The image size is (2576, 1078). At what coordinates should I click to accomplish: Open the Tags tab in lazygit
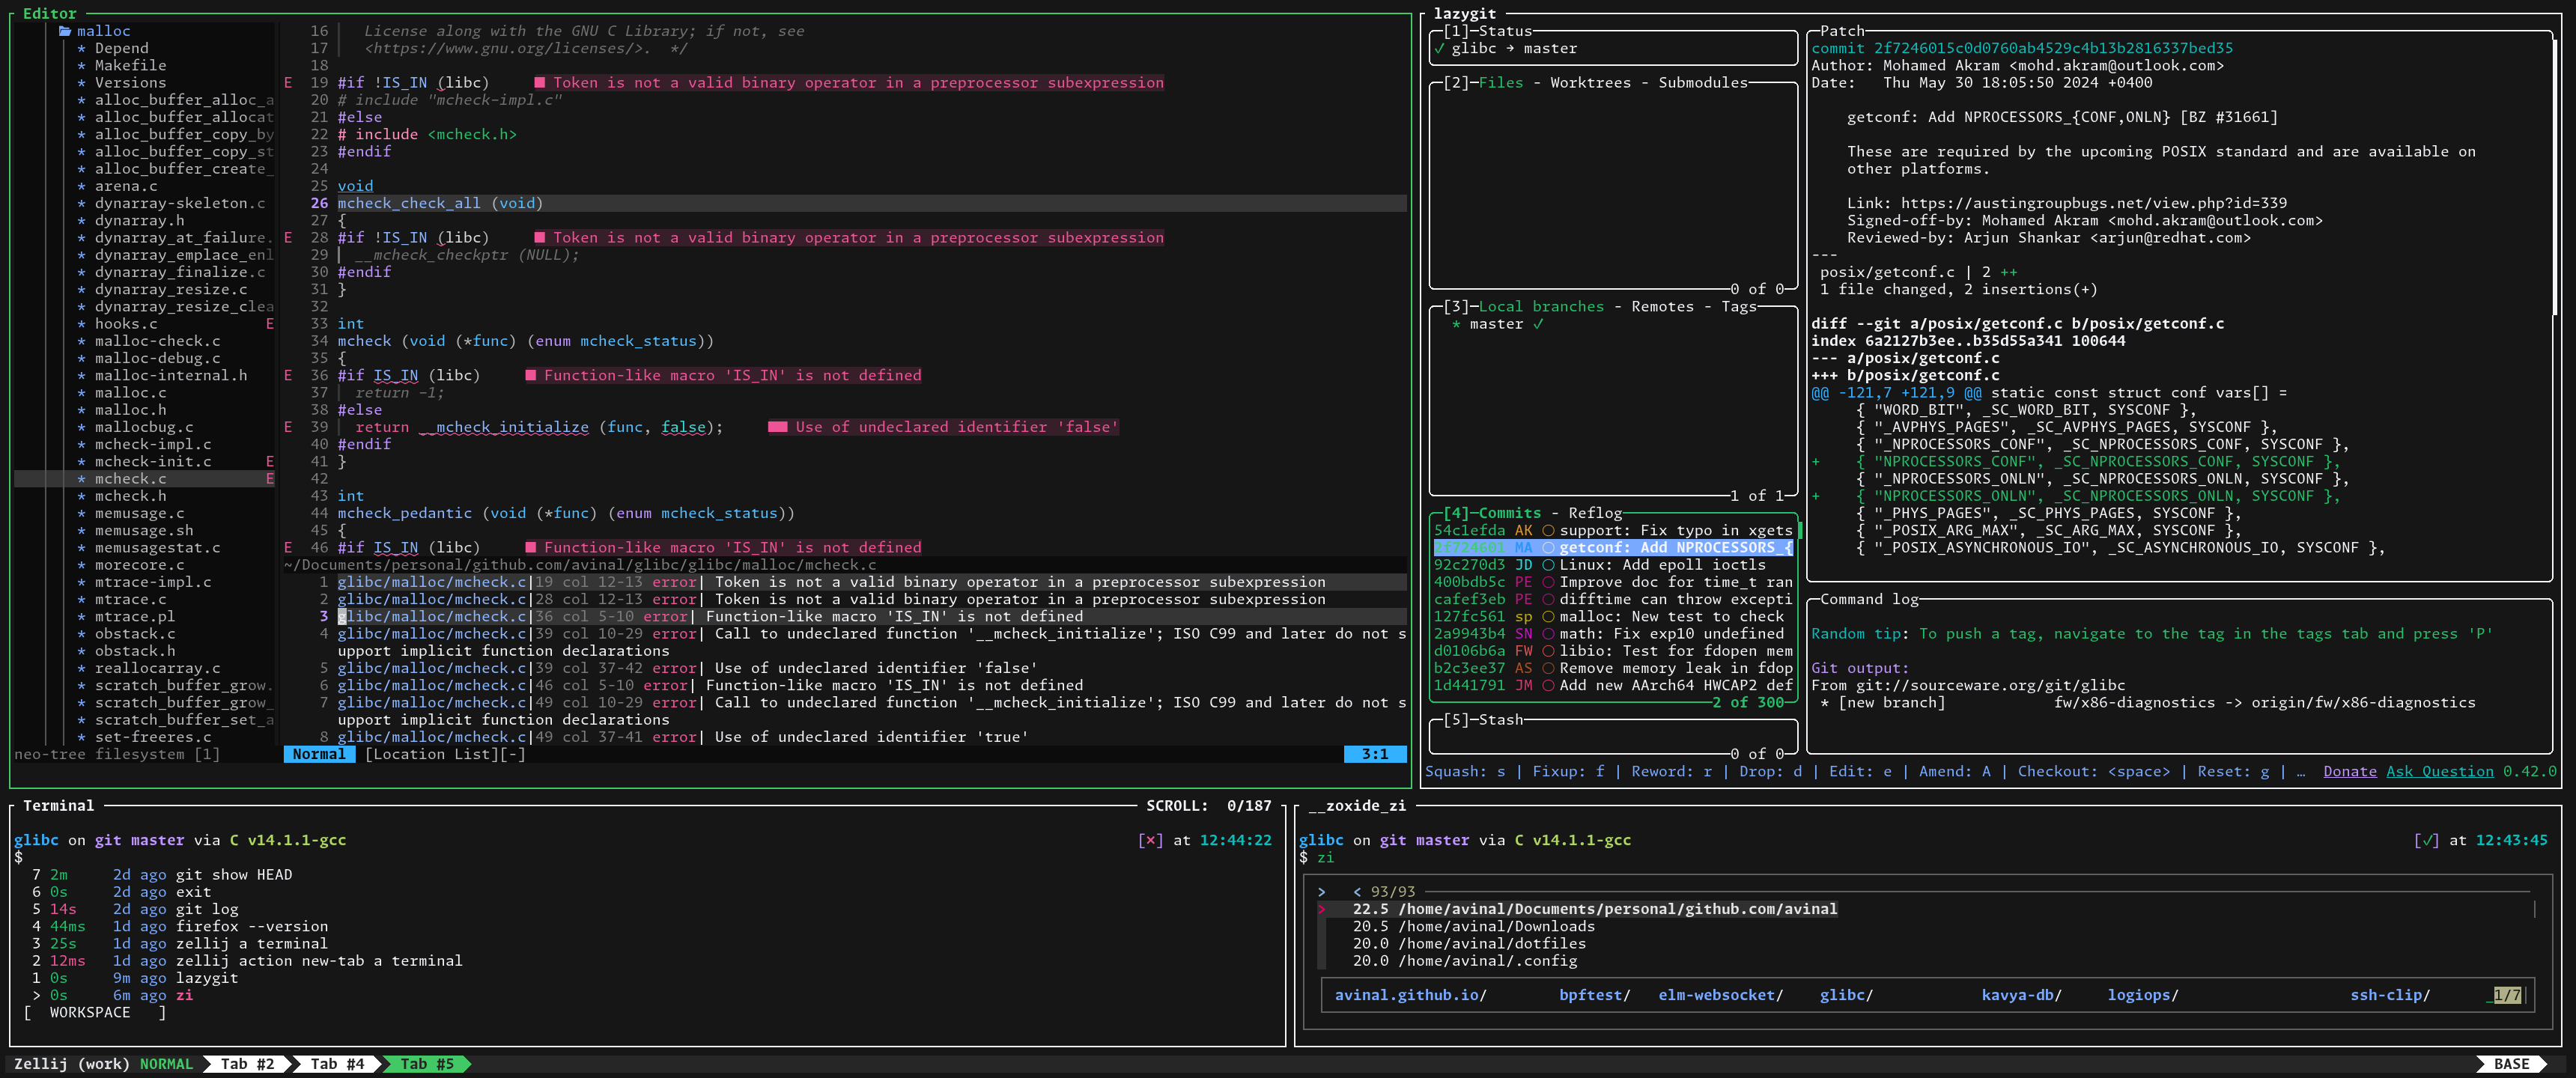pyautogui.click(x=1739, y=307)
